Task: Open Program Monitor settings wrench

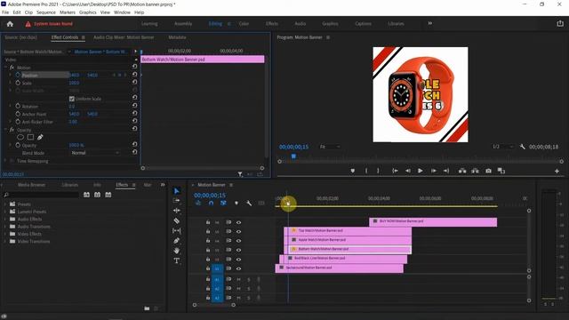Action: point(522,147)
